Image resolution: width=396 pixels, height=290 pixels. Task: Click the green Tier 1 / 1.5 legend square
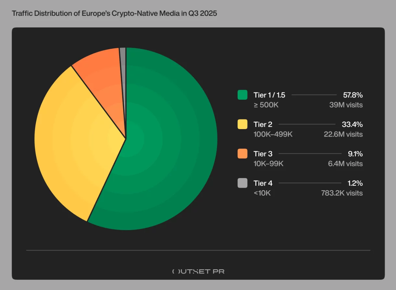pos(242,95)
